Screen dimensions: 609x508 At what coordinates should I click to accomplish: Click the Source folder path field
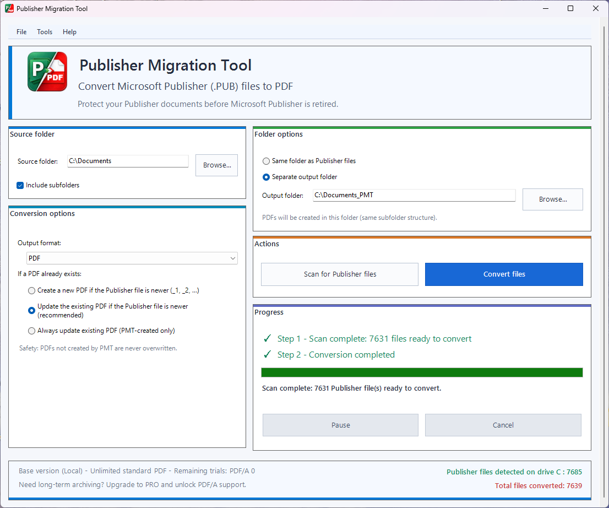point(128,161)
